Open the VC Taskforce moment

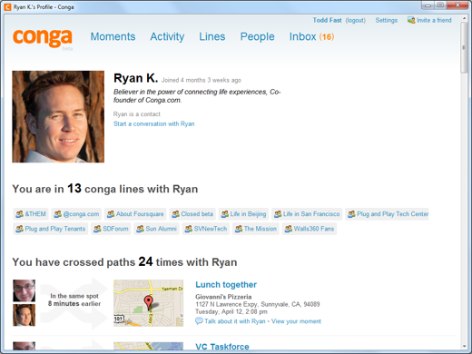[222, 347]
